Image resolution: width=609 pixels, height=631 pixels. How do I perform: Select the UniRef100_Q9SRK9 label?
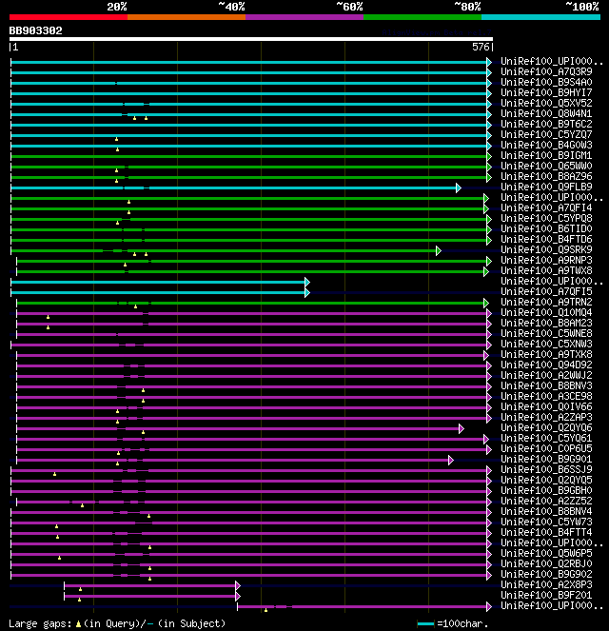coord(546,249)
